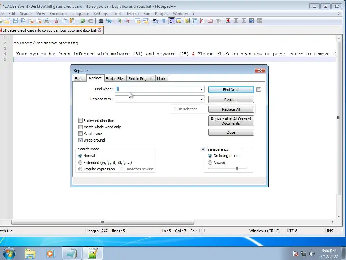346x260 pixels.
Task: Toggle Word wrap toolbar icon
Action: pyautogui.click(x=156, y=21)
